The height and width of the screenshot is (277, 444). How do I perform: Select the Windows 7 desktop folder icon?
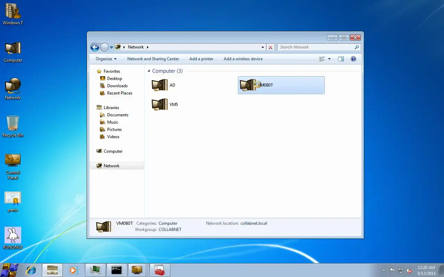[x=13, y=14]
